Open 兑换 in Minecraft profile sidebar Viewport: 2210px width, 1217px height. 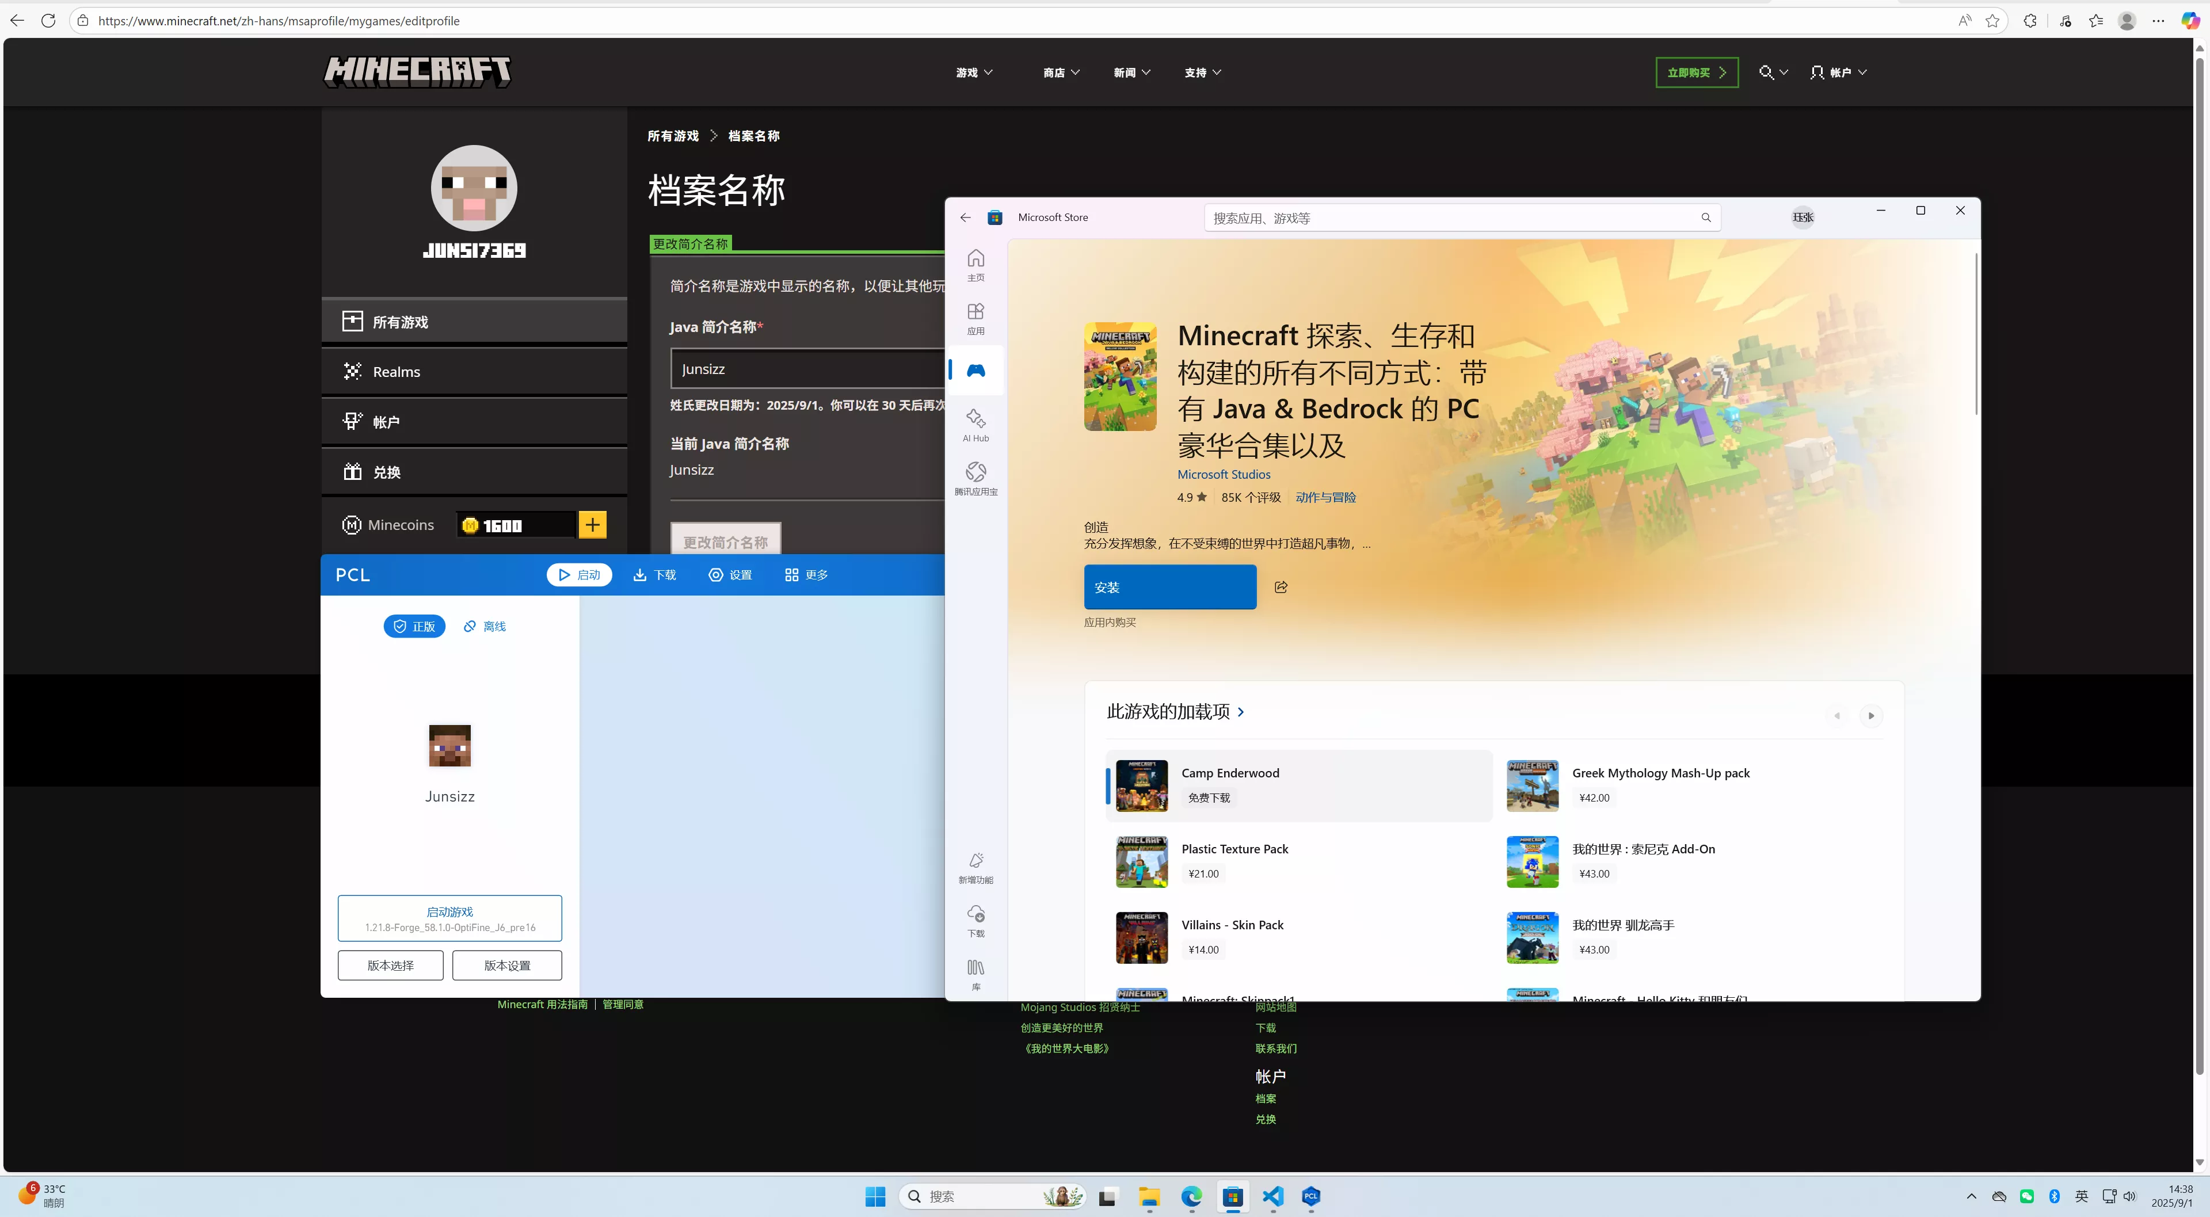coord(474,472)
